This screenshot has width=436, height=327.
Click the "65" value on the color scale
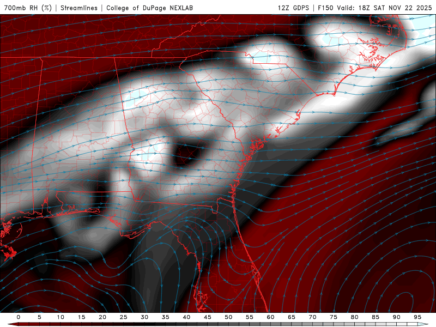292,317
